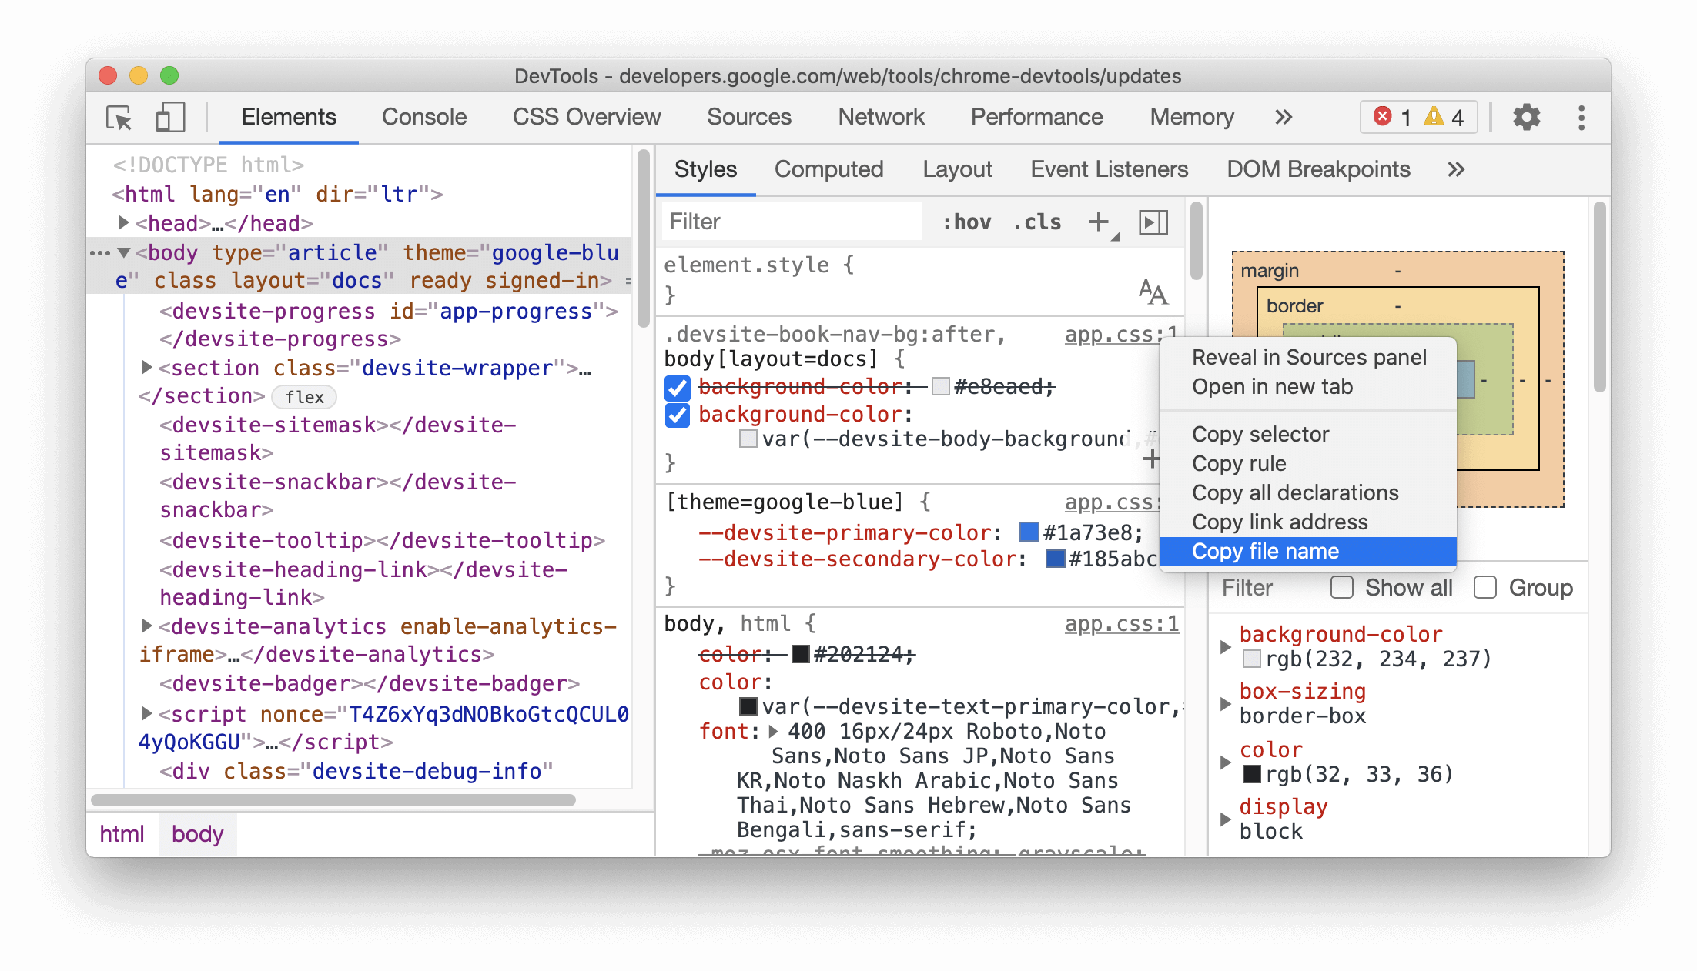Select Copy file name context menu item
This screenshot has width=1697, height=971.
pyautogui.click(x=1264, y=552)
